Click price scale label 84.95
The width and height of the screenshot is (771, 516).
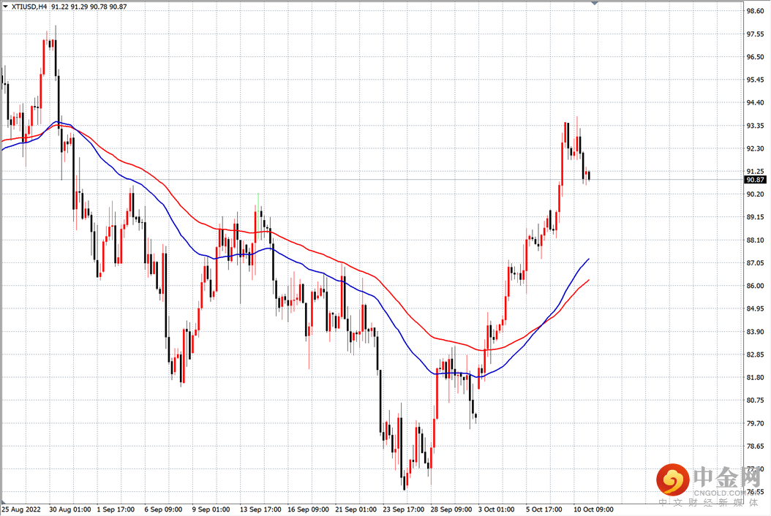755,308
